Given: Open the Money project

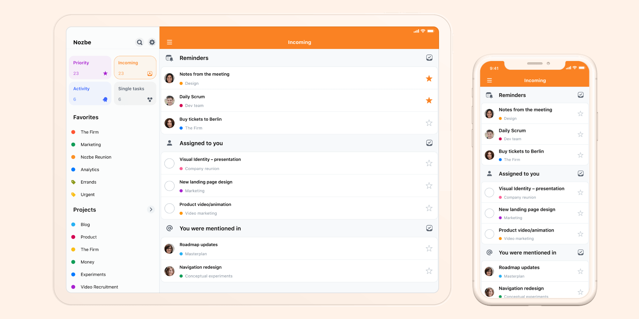Looking at the screenshot, I should coord(87,262).
